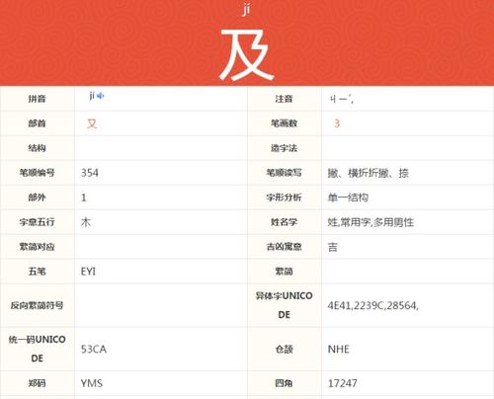Select the 繁简对应 label
The image size is (494, 399).
click(x=37, y=247)
